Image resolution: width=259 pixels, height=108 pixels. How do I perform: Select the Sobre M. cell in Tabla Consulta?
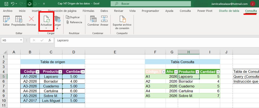point(189,96)
